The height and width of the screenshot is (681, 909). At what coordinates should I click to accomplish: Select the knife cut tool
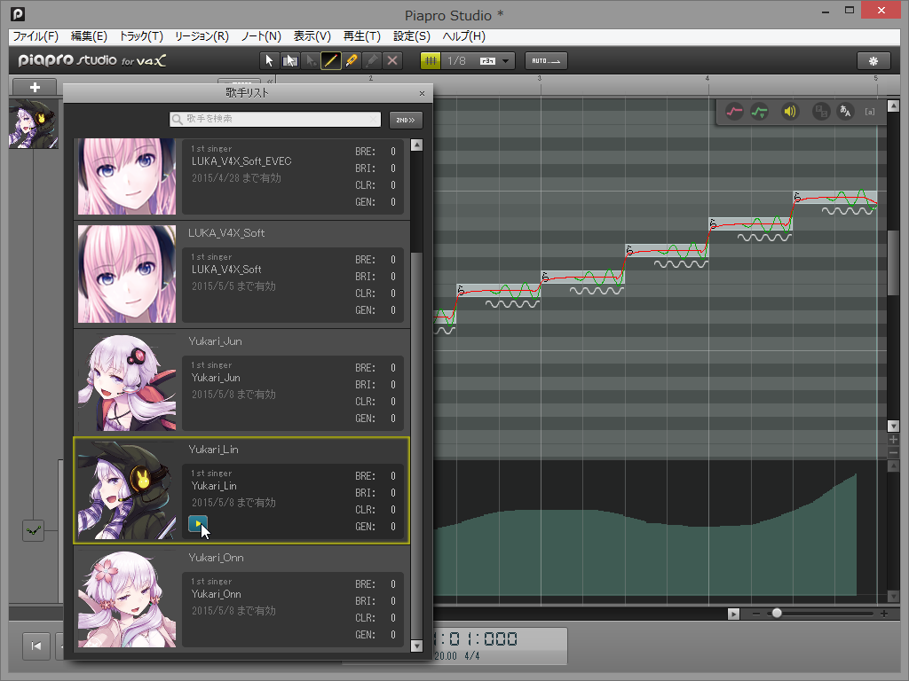(352, 61)
